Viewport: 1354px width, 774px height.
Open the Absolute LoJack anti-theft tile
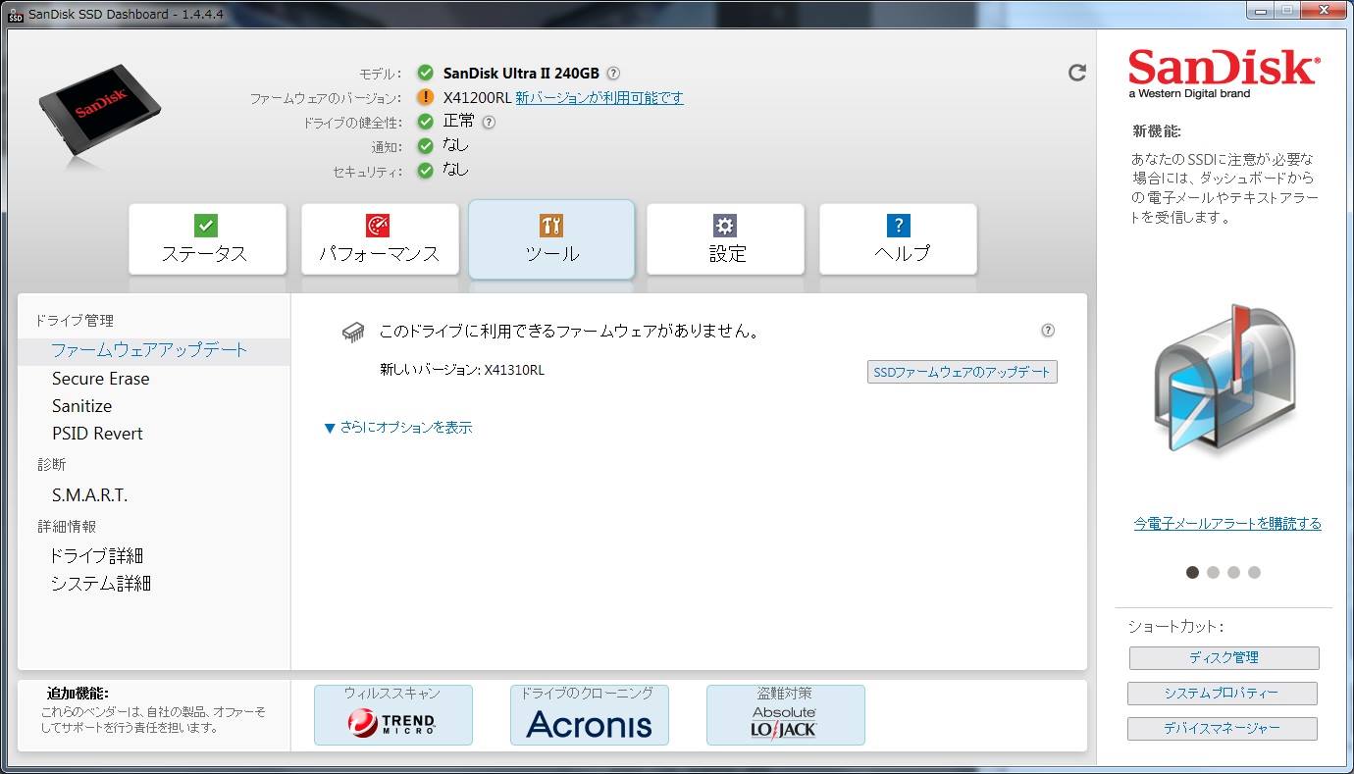pos(786,715)
